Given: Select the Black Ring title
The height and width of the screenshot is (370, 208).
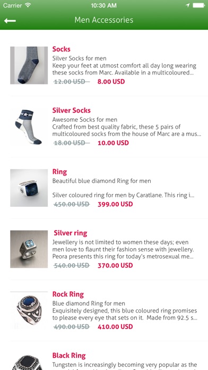Looking at the screenshot, I should 69,356.
